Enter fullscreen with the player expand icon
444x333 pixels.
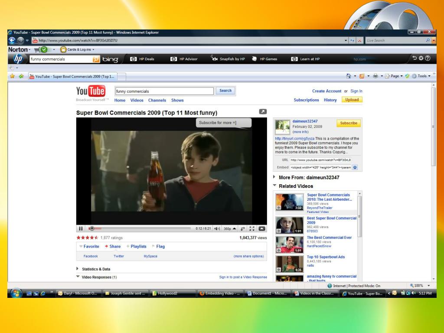click(x=252, y=229)
